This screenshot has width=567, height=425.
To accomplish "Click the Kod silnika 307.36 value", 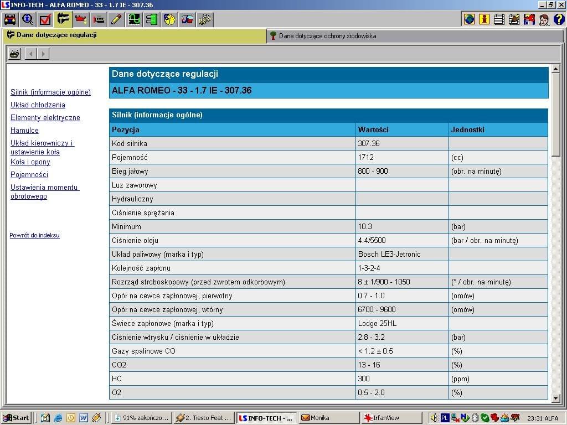I will [x=402, y=143].
